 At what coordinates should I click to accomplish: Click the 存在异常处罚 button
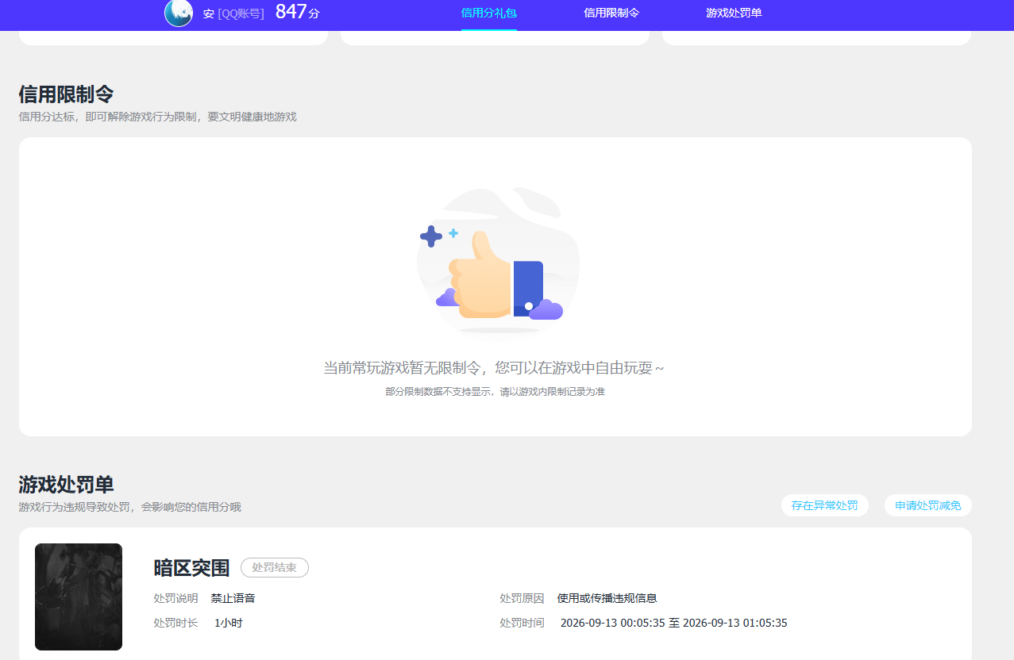point(825,505)
